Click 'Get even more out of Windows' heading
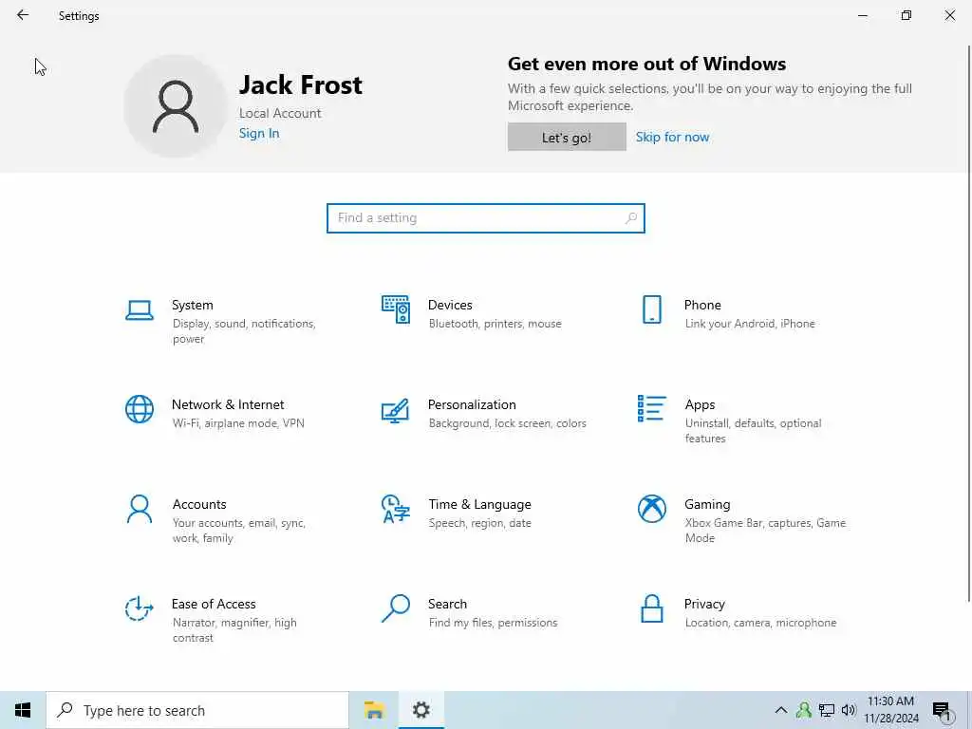Screen dimensions: 972x729 (x=646, y=64)
